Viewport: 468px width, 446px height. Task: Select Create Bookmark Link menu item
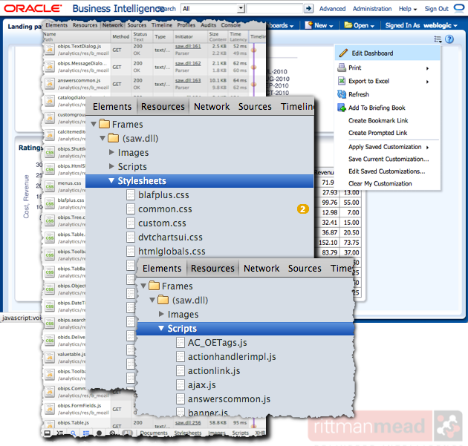pos(378,120)
